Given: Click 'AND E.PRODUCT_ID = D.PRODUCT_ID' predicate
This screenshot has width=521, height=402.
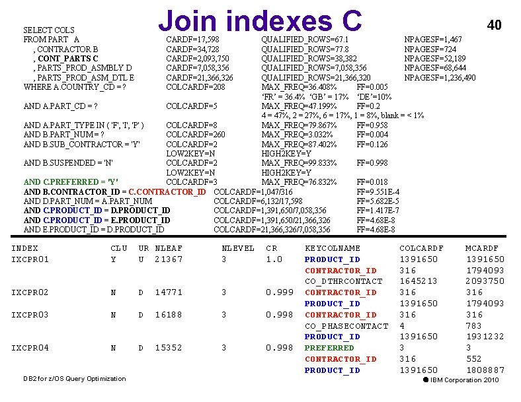Looking at the screenshot, I should pos(94,230).
